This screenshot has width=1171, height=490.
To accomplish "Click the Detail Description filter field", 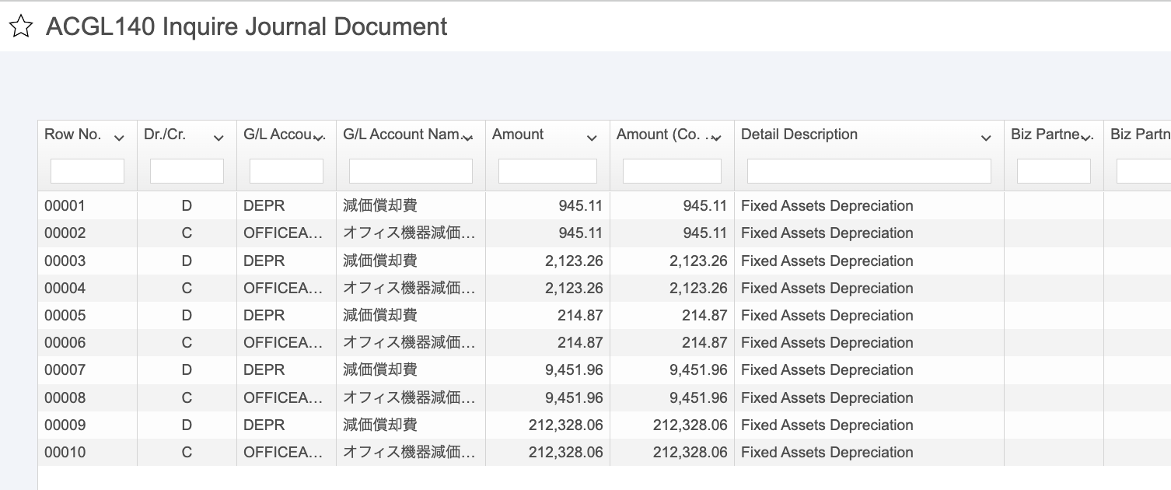I will point(869,171).
